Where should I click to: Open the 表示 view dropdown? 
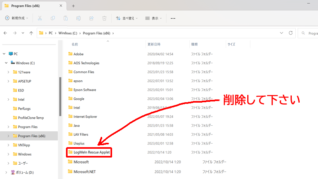click(154, 18)
